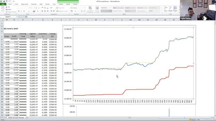Click the Font Color icon
The image size is (216, 121).
tap(37, 11)
